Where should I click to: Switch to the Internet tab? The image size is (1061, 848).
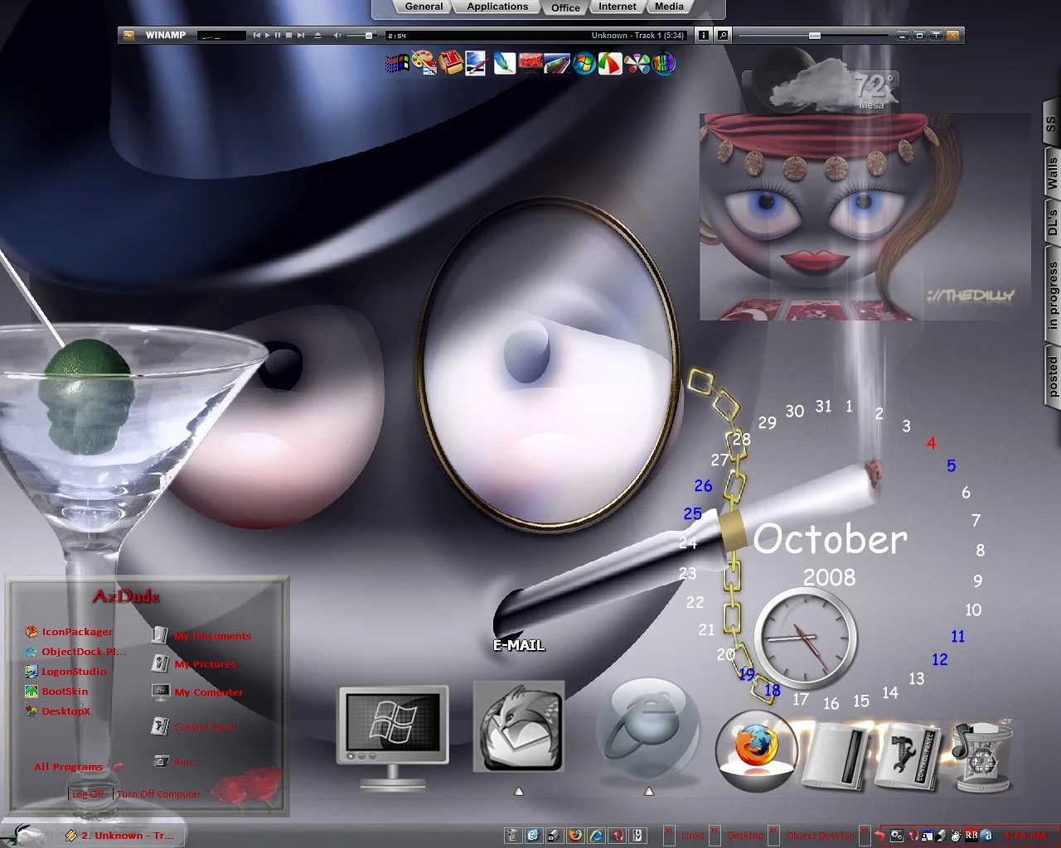pyautogui.click(x=618, y=7)
